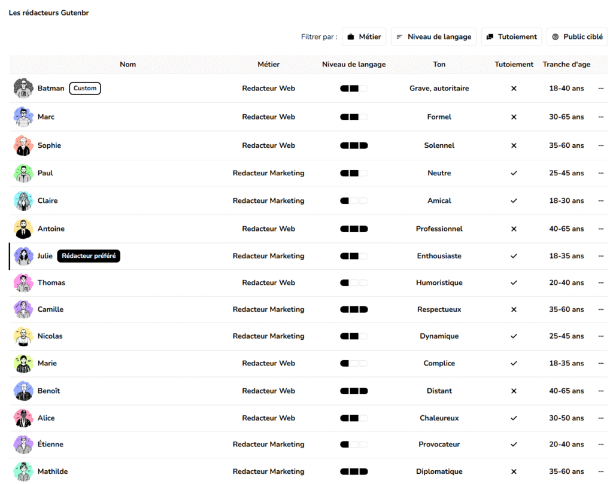The image size is (613, 484).
Task: Select Claire's profile avatar
Action: (x=23, y=201)
